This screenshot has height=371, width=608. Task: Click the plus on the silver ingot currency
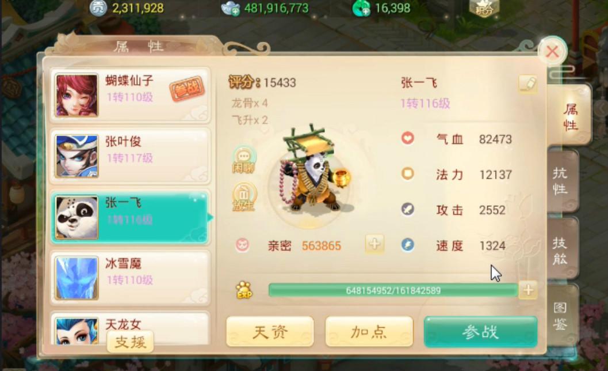point(235,12)
